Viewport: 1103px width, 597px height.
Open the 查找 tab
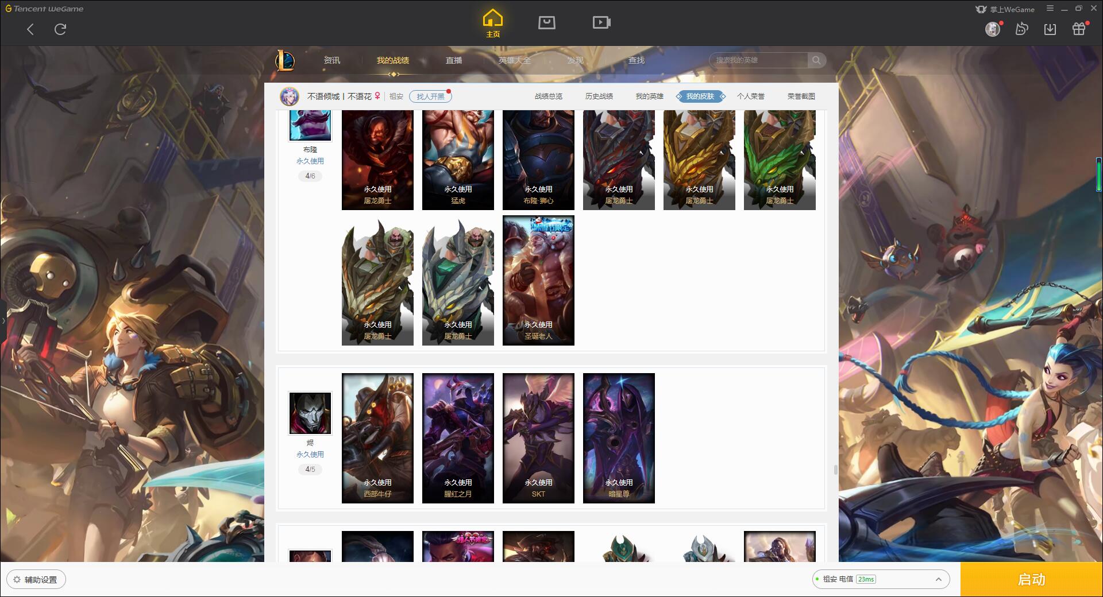(x=637, y=60)
